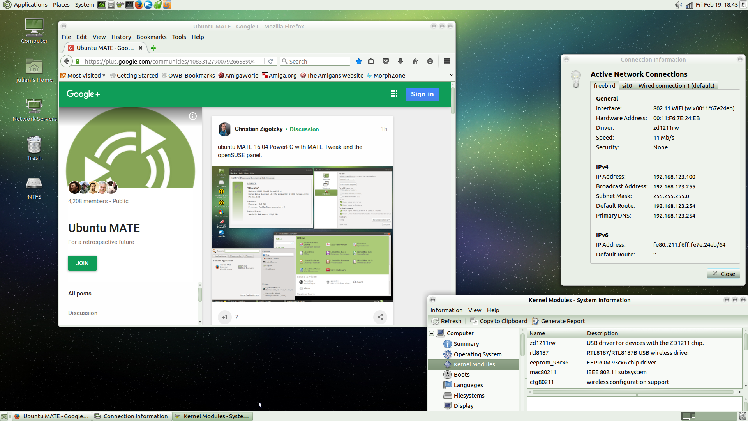Click the Generate Report toolbar button
The height and width of the screenshot is (421, 748).
pyautogui.click(x=558, y=321)
